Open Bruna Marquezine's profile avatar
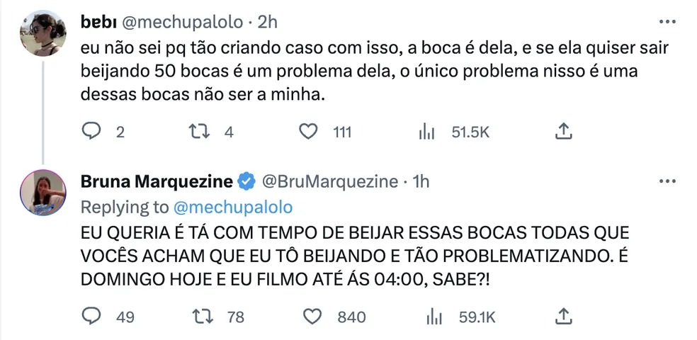Image resolution: width=697 pixels, height=340 pixels. [x=43, y=193]
